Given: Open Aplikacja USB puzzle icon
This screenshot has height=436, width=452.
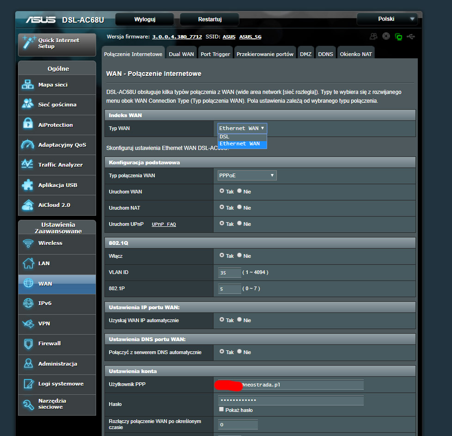Looking at the screenshot, I should tap(28, 185).
